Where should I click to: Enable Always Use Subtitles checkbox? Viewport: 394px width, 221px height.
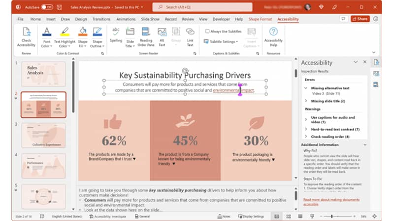pyautogui.click(x=207, y=31)
